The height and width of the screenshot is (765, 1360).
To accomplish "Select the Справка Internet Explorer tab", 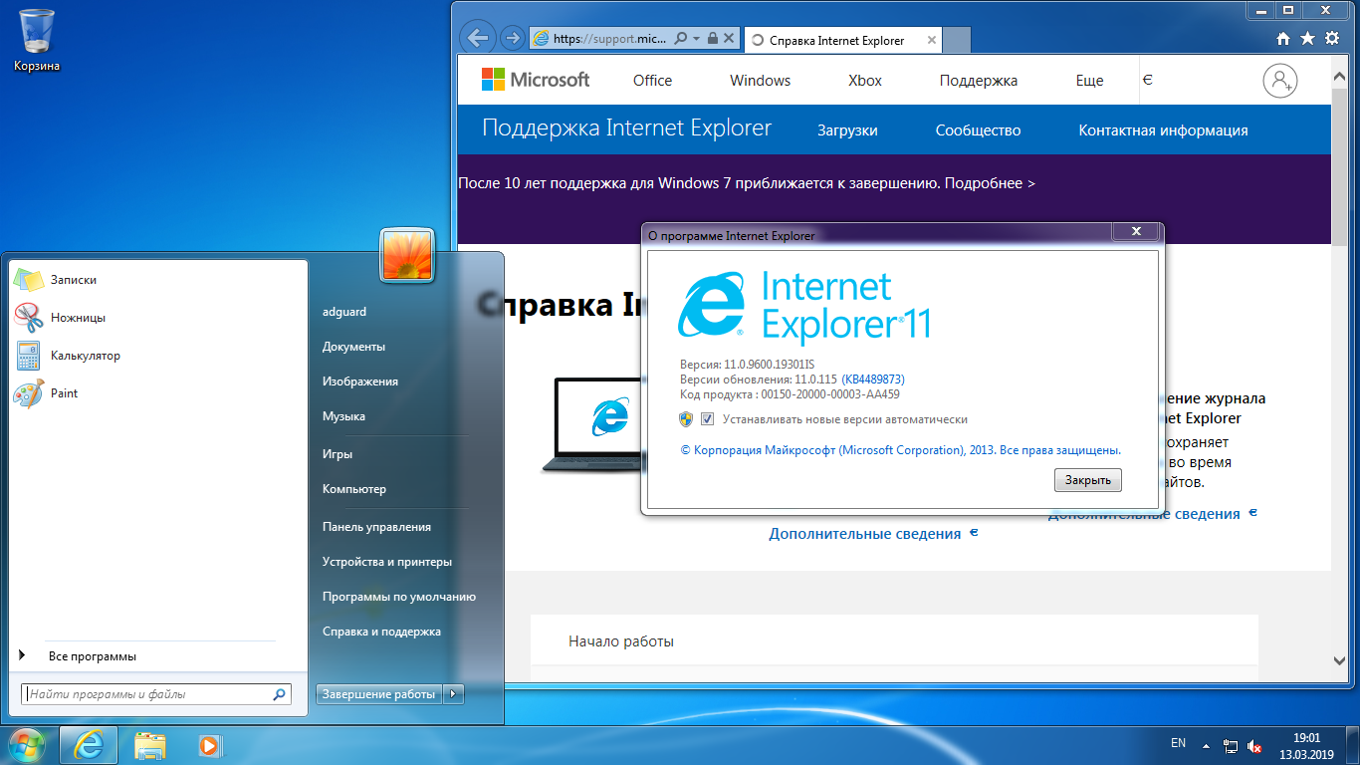I will point(836,41).
